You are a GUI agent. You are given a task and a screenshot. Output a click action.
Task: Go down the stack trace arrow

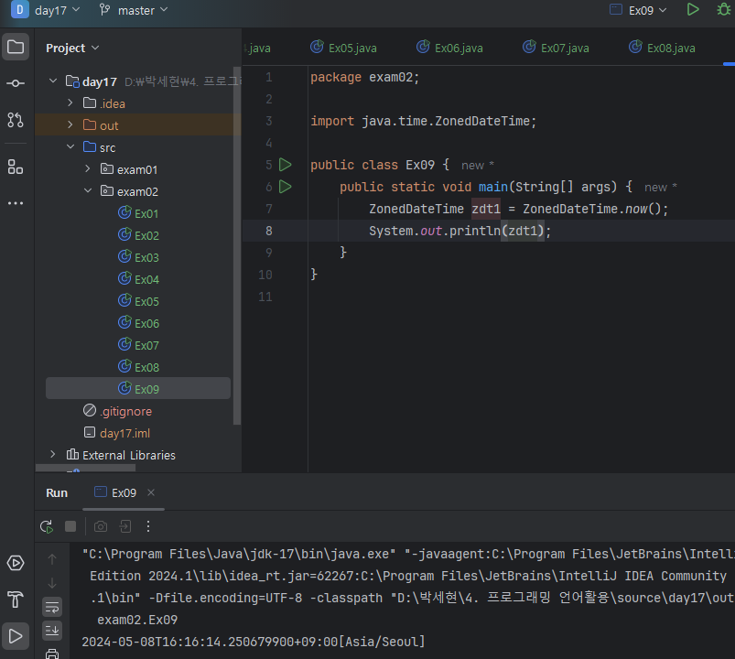52,584
